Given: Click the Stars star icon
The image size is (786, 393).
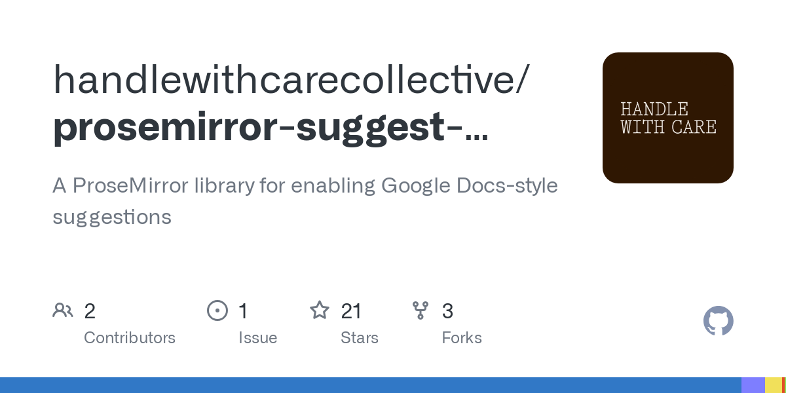Looking at the screenshot, I should click(x=320, y=310).
